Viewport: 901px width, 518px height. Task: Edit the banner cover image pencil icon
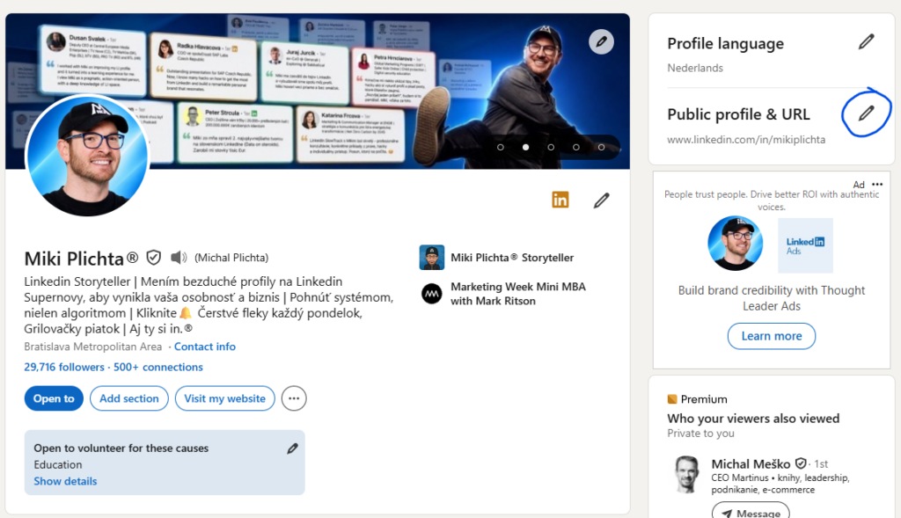[601, 42]
